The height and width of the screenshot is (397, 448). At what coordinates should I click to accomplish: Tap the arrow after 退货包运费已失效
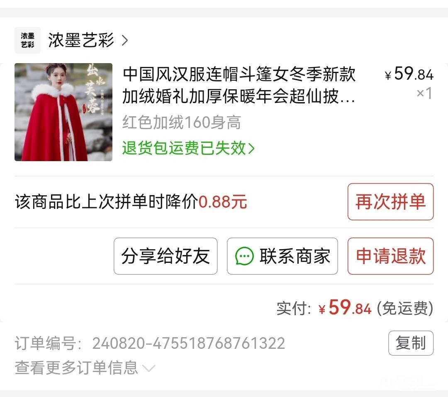(251, 148)
